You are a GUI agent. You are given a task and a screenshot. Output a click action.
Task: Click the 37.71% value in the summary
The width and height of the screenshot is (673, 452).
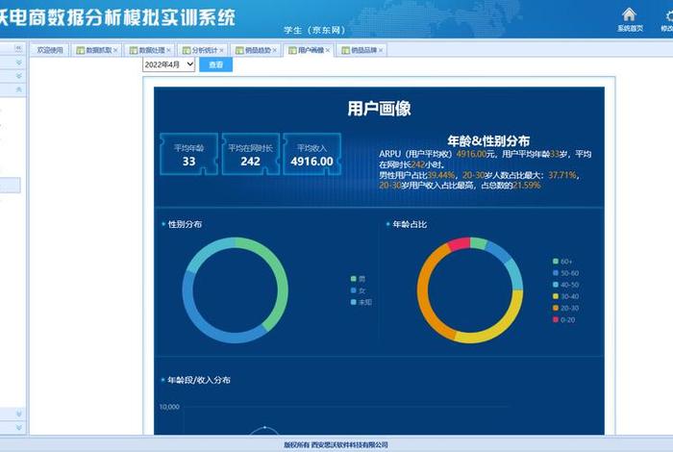coord(561,175)
